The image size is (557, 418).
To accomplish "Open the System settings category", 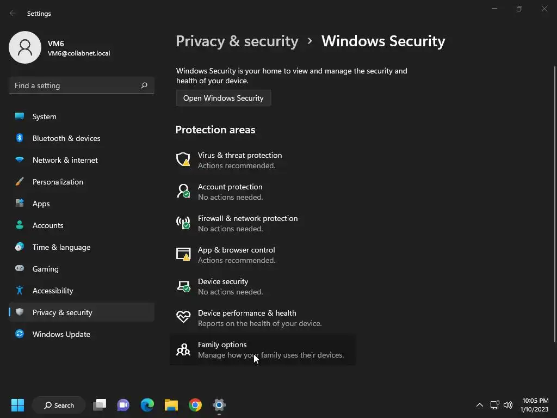I will (44, 116).
